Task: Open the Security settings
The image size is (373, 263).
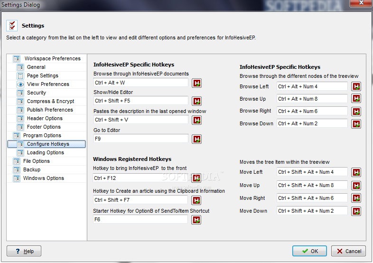Action: 37,93
